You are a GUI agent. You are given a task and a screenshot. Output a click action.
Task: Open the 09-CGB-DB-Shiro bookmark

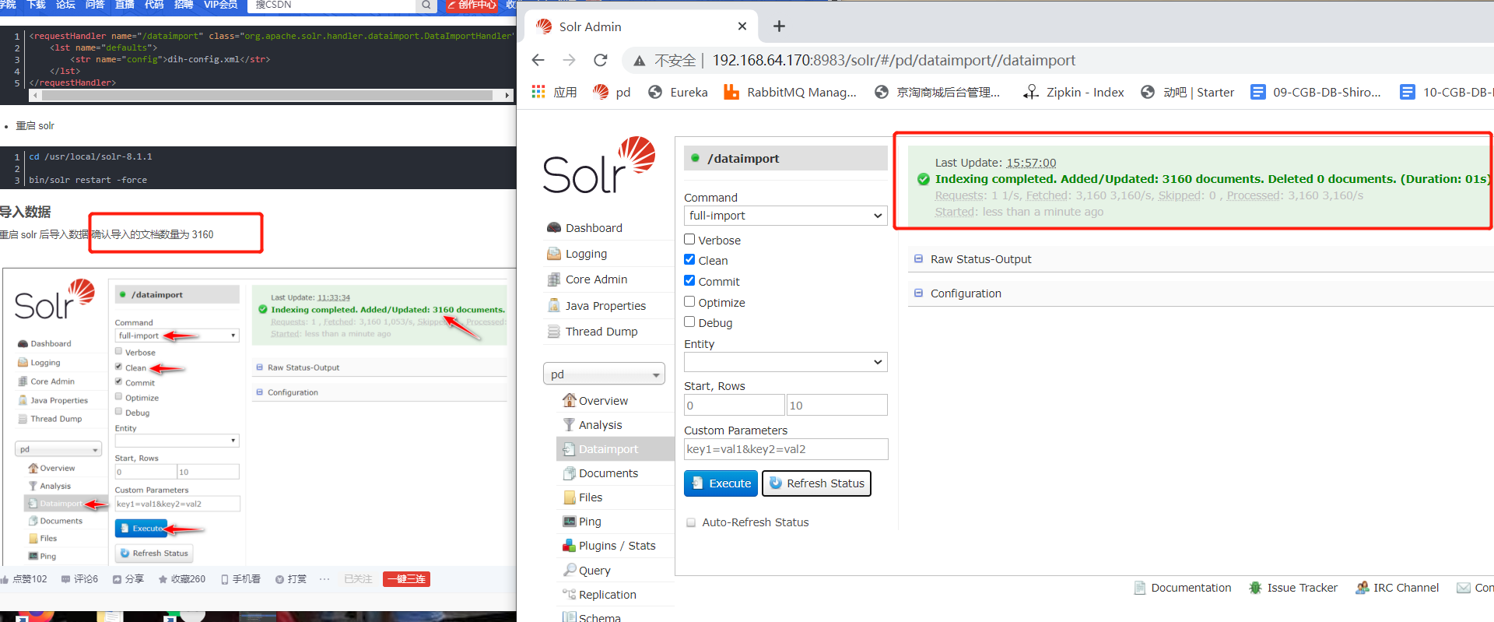[x=1316, y=92]
